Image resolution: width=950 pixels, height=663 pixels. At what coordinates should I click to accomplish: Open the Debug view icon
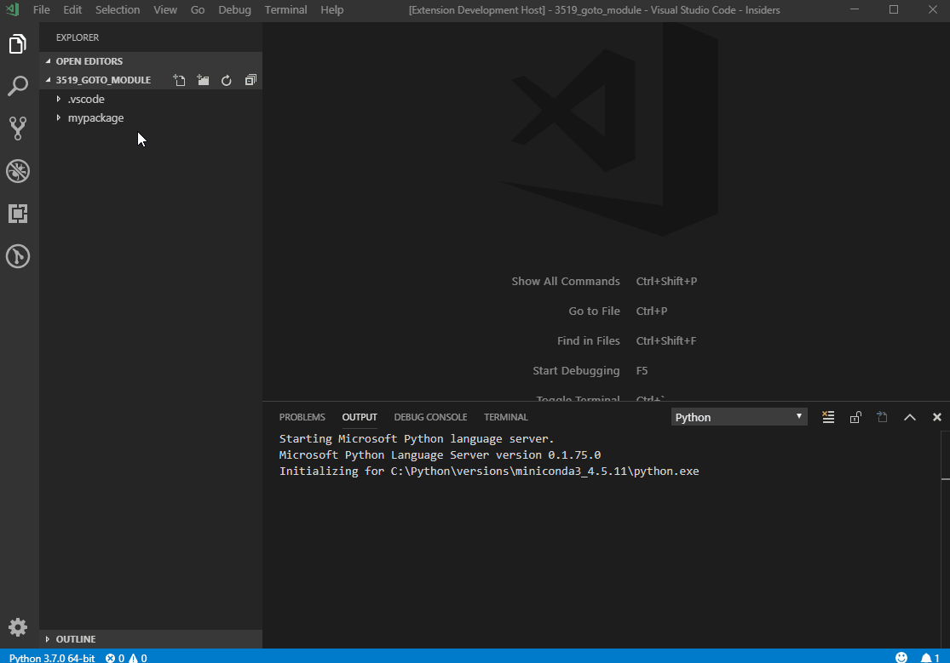point(18,171)
